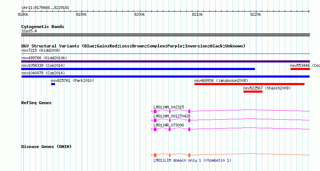Click the magenta NM_002315 gene model line
Viewport: 320px width, 171px height.
point(230,111)
